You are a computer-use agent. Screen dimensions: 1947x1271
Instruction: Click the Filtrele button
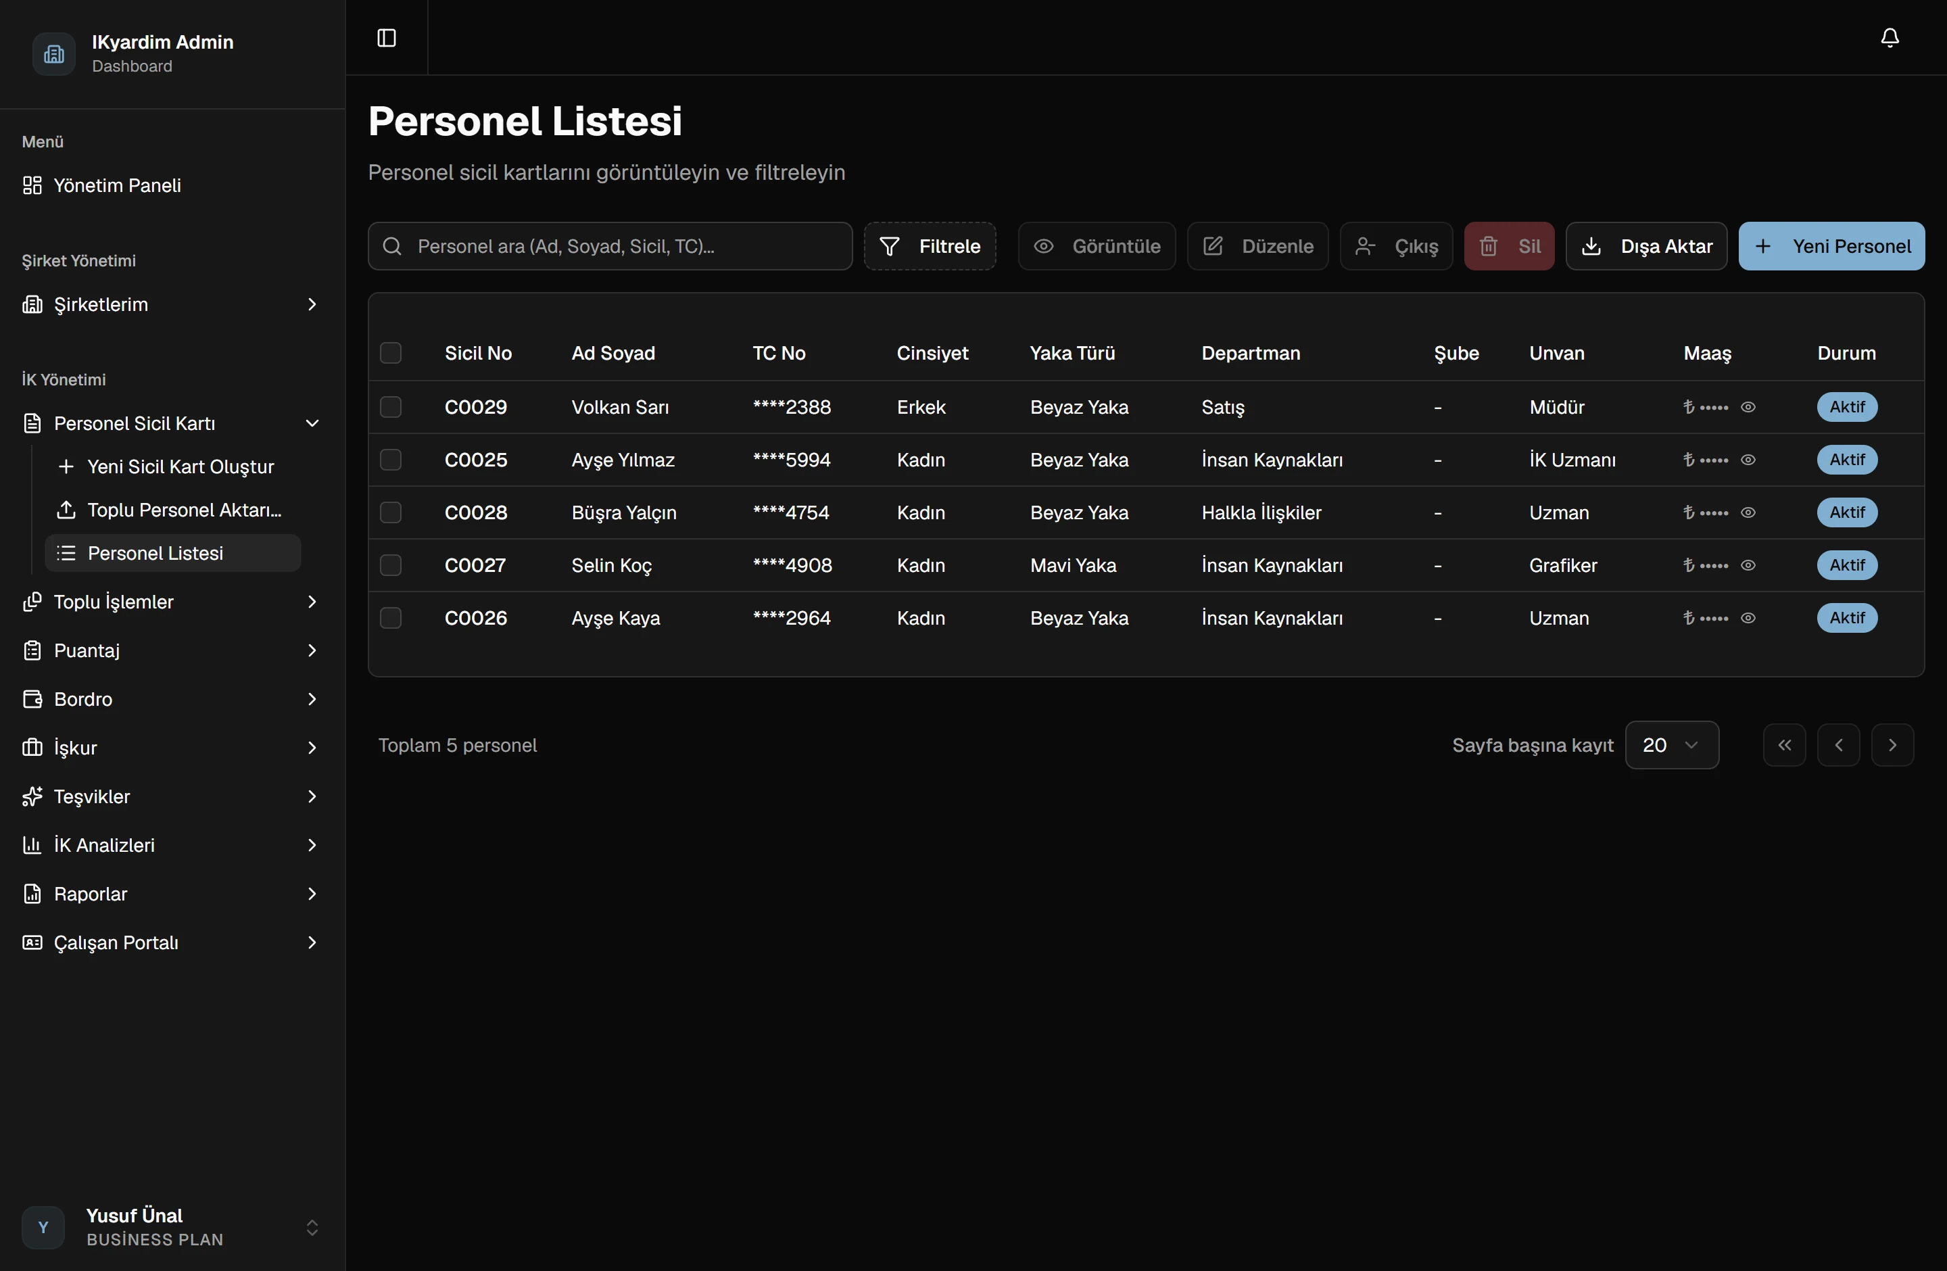pyautogui.click(x=930, y=246)
